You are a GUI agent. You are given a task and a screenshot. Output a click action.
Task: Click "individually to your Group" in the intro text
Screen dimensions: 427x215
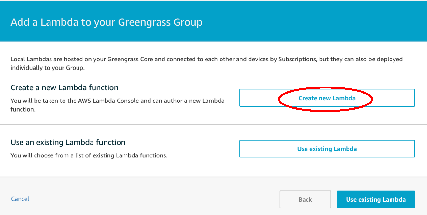pos(43,68)
